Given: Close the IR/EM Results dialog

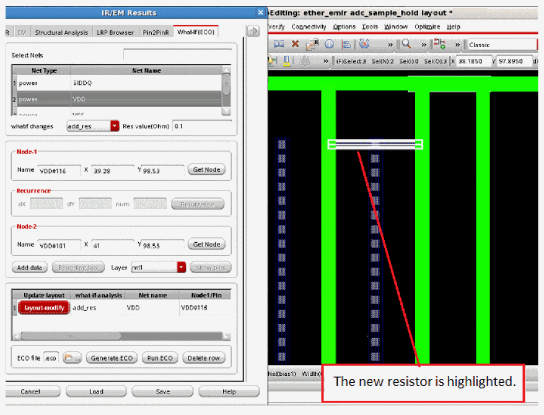Looking at the screenshot, I should pyautogui.click(x=261, y=12).
